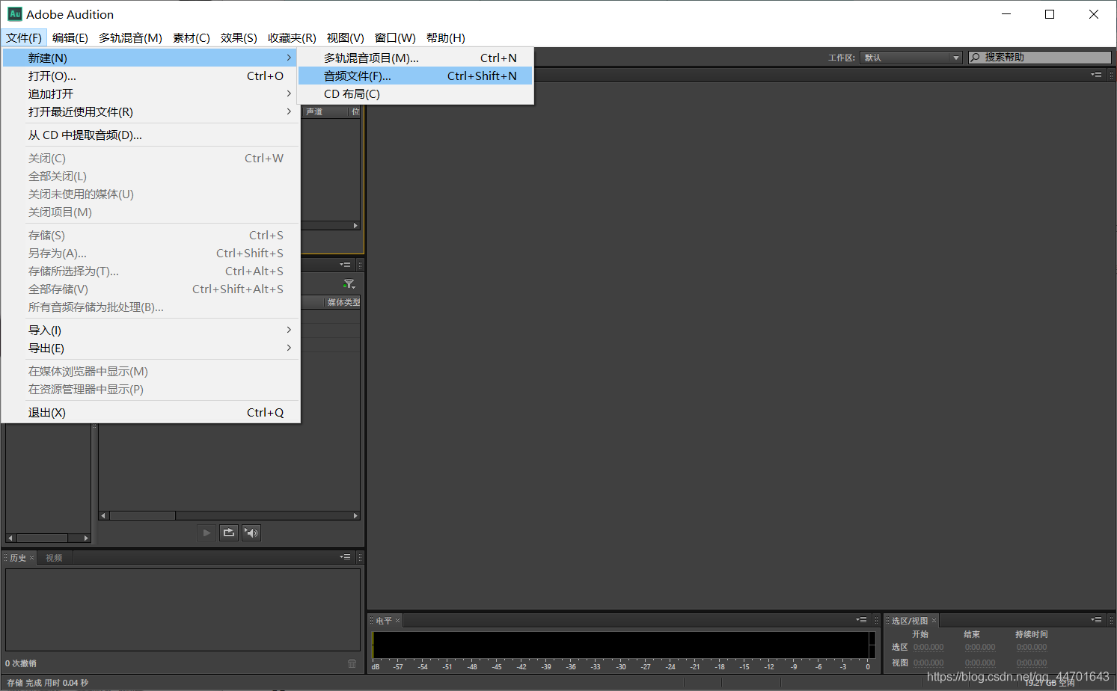1117x691 pixels.
Task: Click the 声道 column header
Action: pos(314,111)
